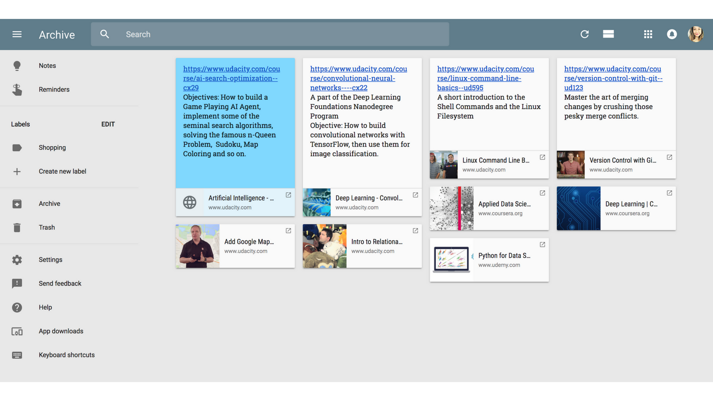
Task: Click App downloads
Action: (x=61, y=331)
